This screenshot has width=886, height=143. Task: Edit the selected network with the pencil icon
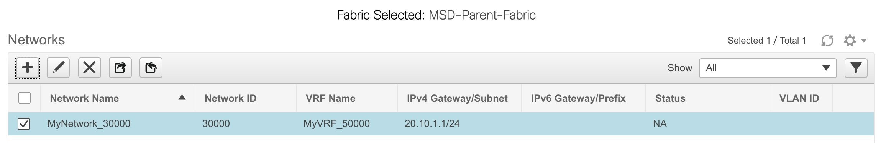(58, 68)
